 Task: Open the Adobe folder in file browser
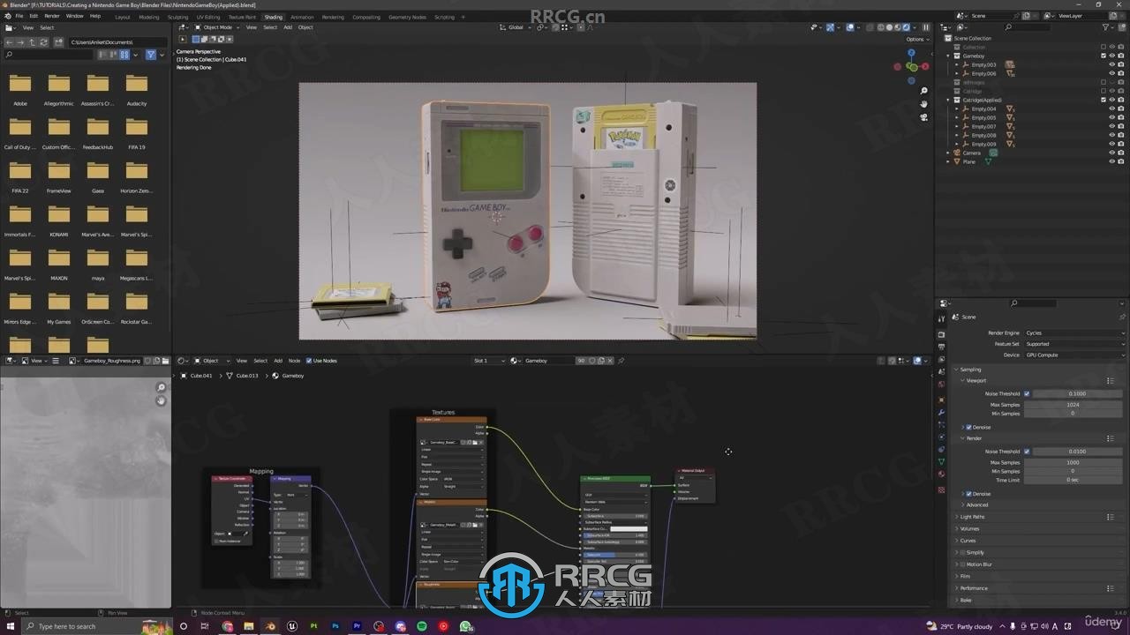20,90
